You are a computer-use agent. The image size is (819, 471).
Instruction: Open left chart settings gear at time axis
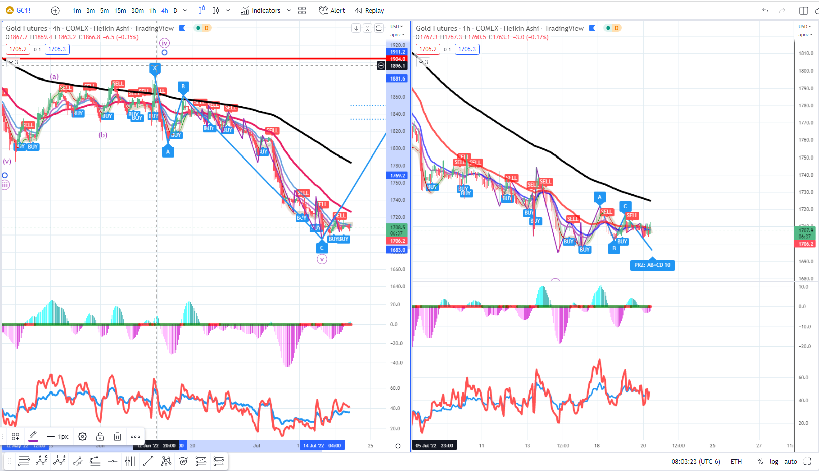point(398,446)
